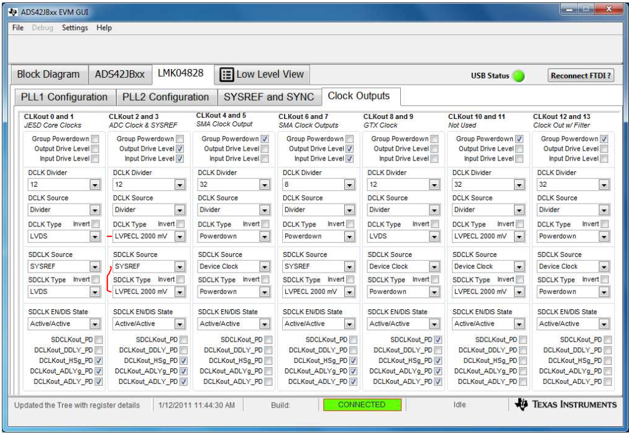Click the 'CLKout 0 and 1' column heading
This screenshot has height=435, width=629.
point(48,116)
